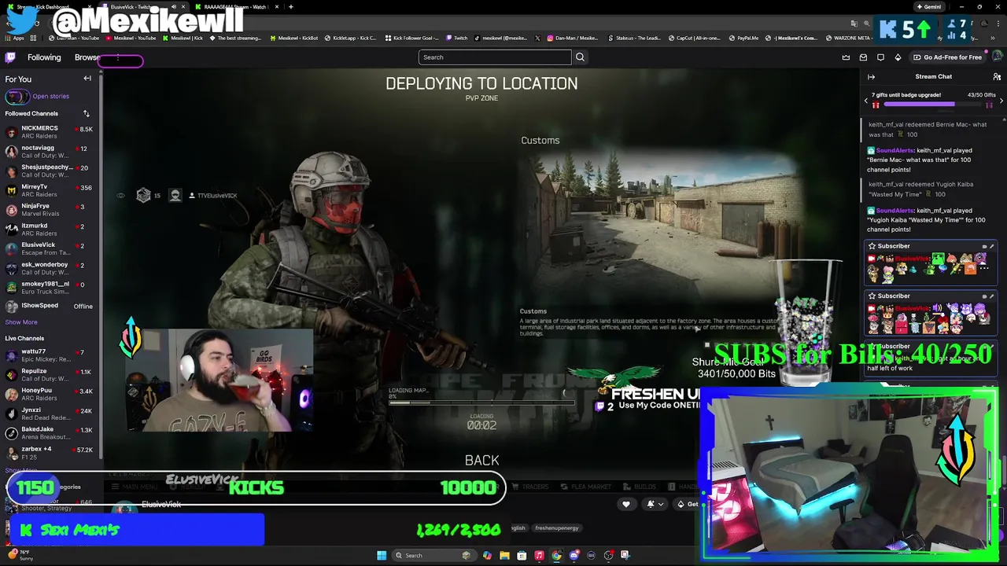Open the offline IShowSpeed channel
The height and width of the screenshot is (566, 1007).
pos(49,306)
